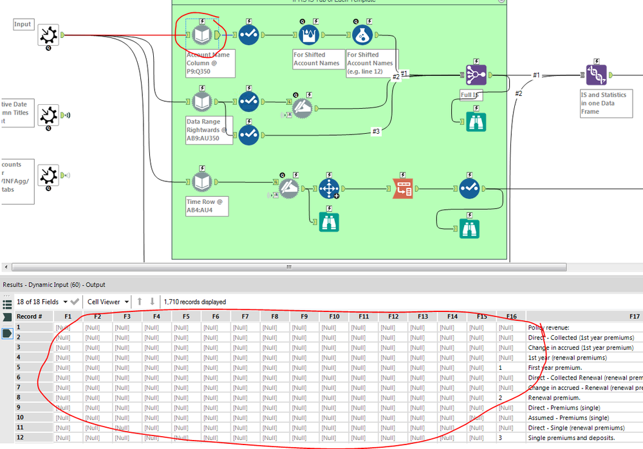The image size is (643, 449).
Task: Click the 'Results - Dynamic Input (60) - Output' title
Action: point(53,285)
